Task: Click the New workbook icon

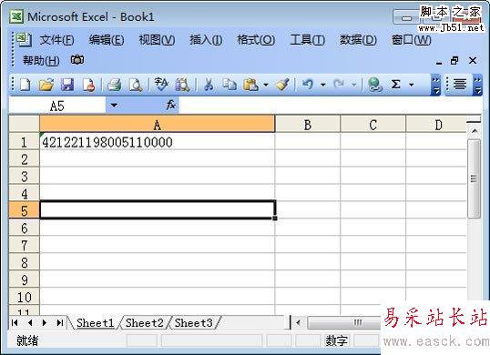Action: click(x=25, y=85)
